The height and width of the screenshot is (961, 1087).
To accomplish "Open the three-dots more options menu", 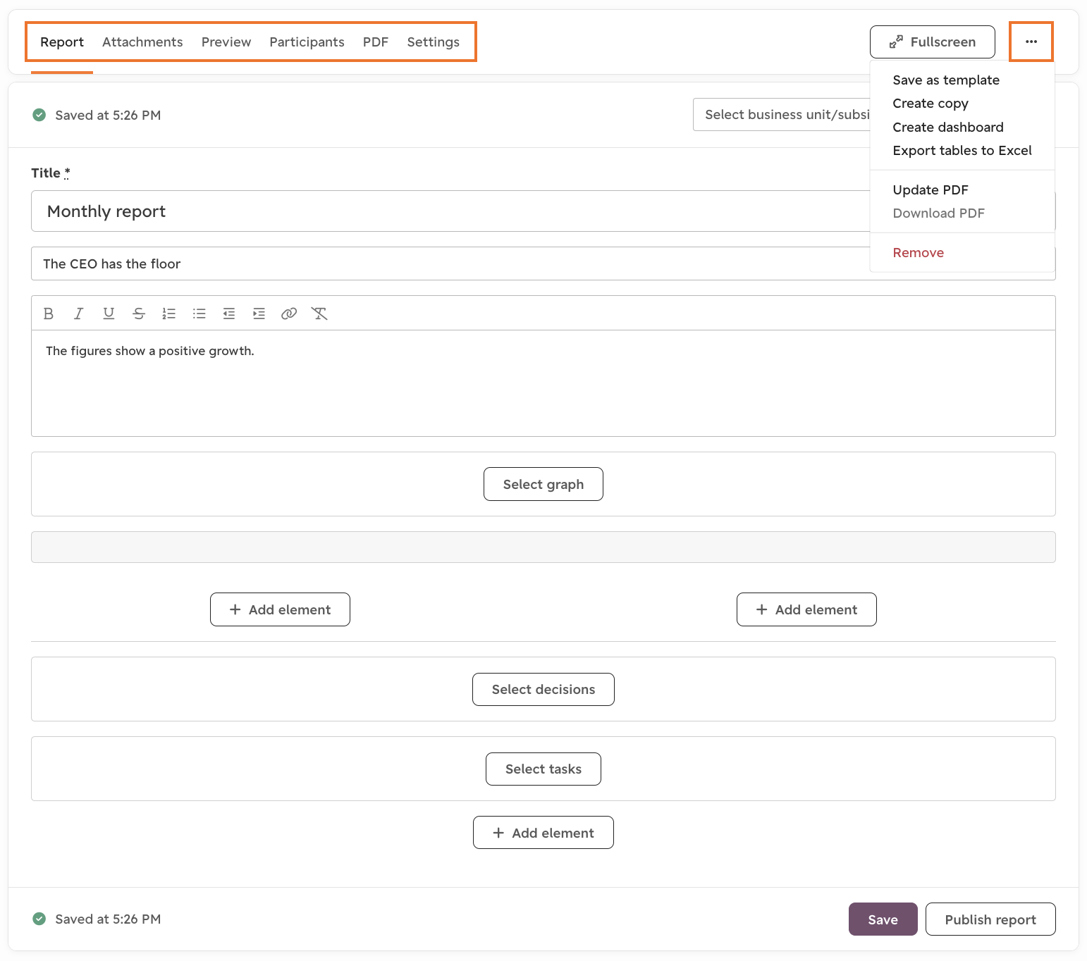I will (1031, 42).
